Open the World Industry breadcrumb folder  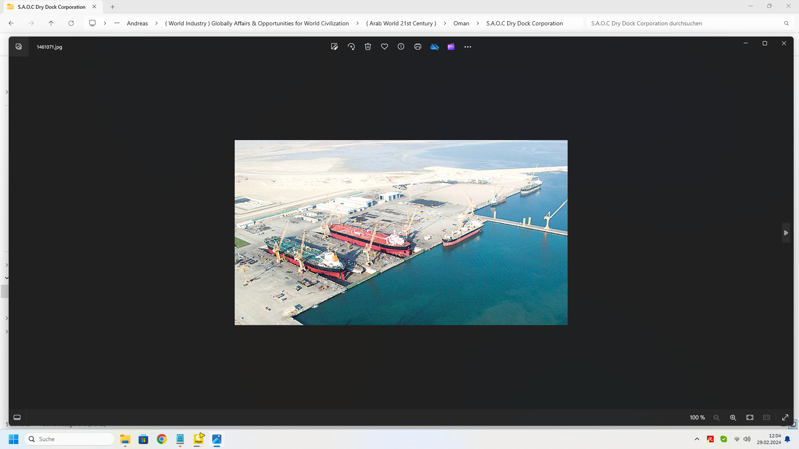(x=257, y=23)
